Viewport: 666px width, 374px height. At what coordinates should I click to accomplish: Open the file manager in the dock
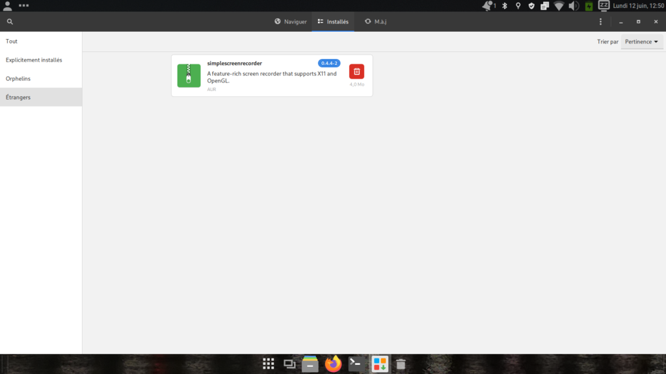(310, 364)
